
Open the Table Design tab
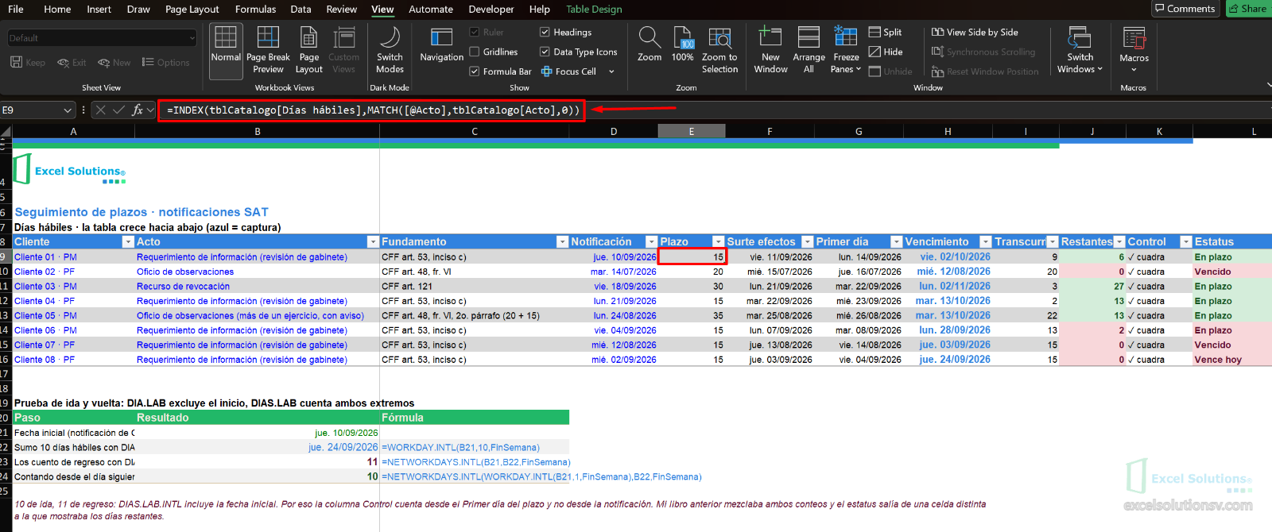click(594, 9)
